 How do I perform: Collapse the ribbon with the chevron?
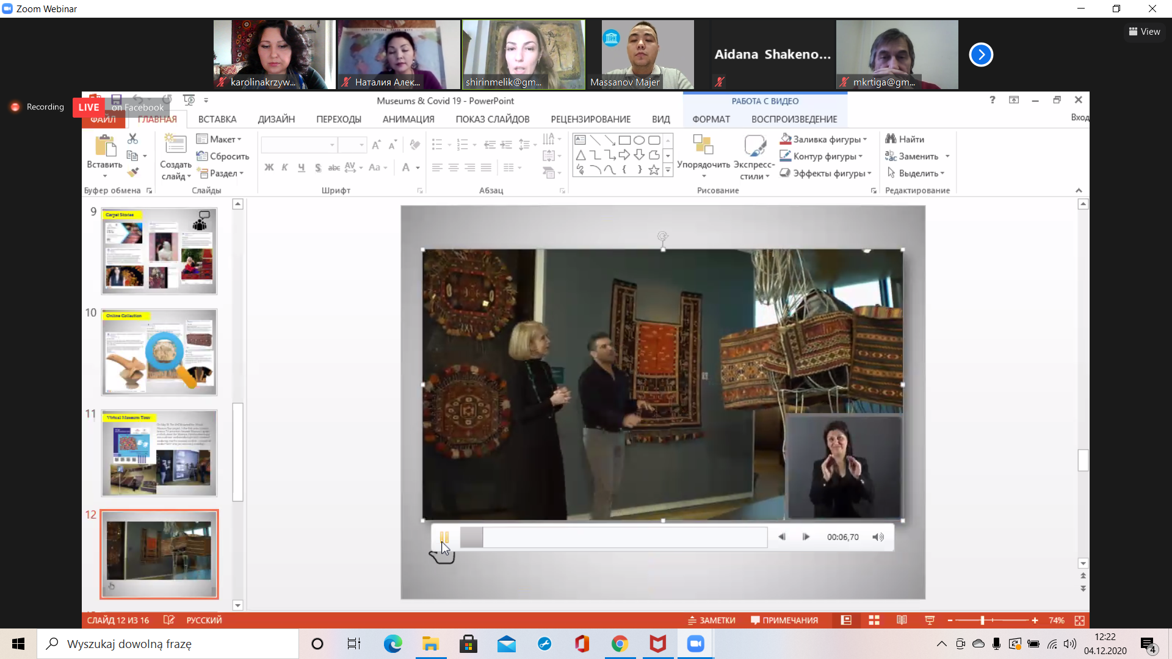(1079, 190)
